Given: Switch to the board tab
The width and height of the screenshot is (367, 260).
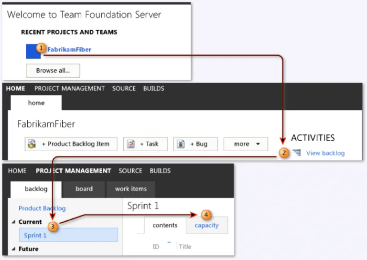Looking at the screenshot, I should point(84,189).
